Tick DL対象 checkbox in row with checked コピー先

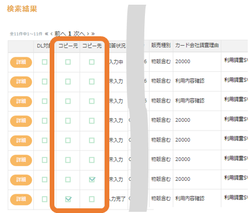coord(44,179)
